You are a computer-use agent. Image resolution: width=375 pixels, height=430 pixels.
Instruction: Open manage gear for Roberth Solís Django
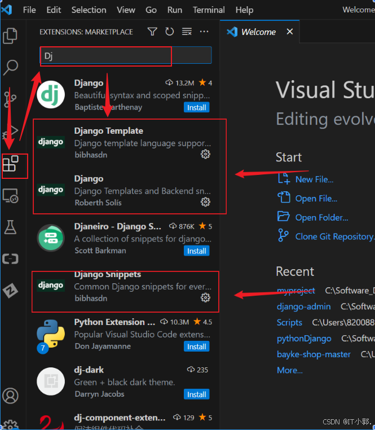205,202
